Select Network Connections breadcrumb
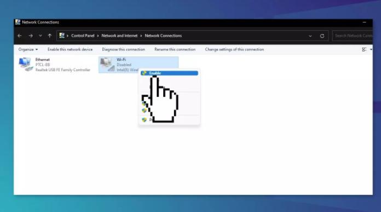381x212 pixels. [x=163, y=36]
